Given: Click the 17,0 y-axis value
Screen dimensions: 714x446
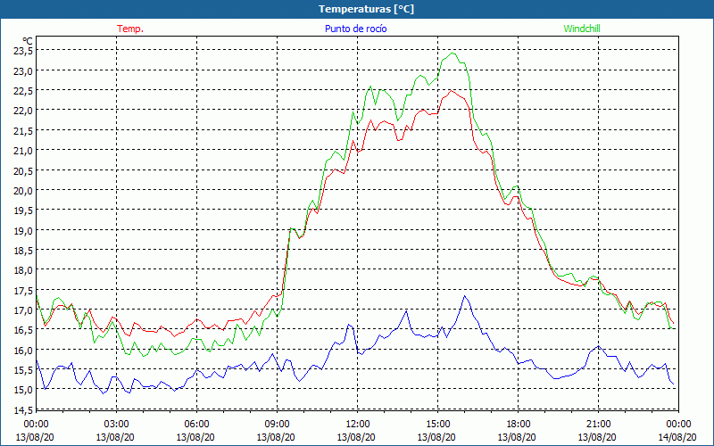Looking at the screenshot, I should pyautogui.click(x=23, y=310).
